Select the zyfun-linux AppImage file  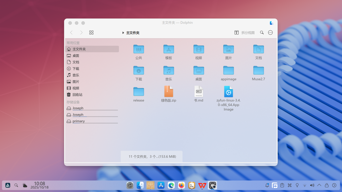(229, 91)
